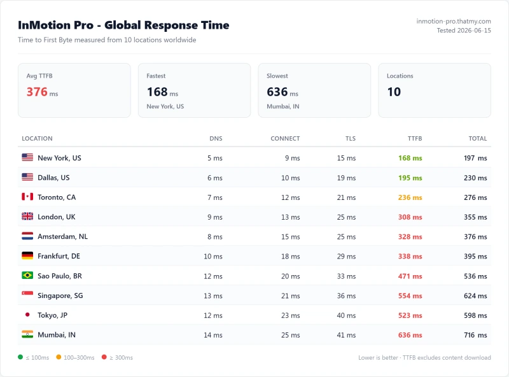Click the '276 ms' total for Toronto
The image size is (509, 377).
click(x=475, y=197)
